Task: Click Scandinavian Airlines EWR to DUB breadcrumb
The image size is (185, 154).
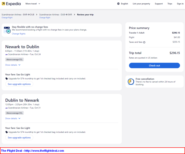Action: [18, 15]
